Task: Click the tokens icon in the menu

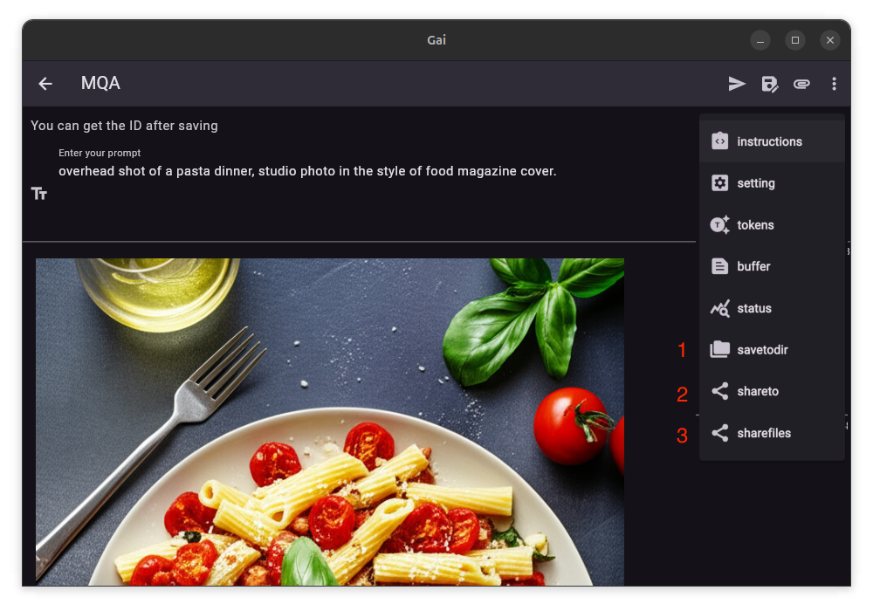Action: [x=719, y=225]
